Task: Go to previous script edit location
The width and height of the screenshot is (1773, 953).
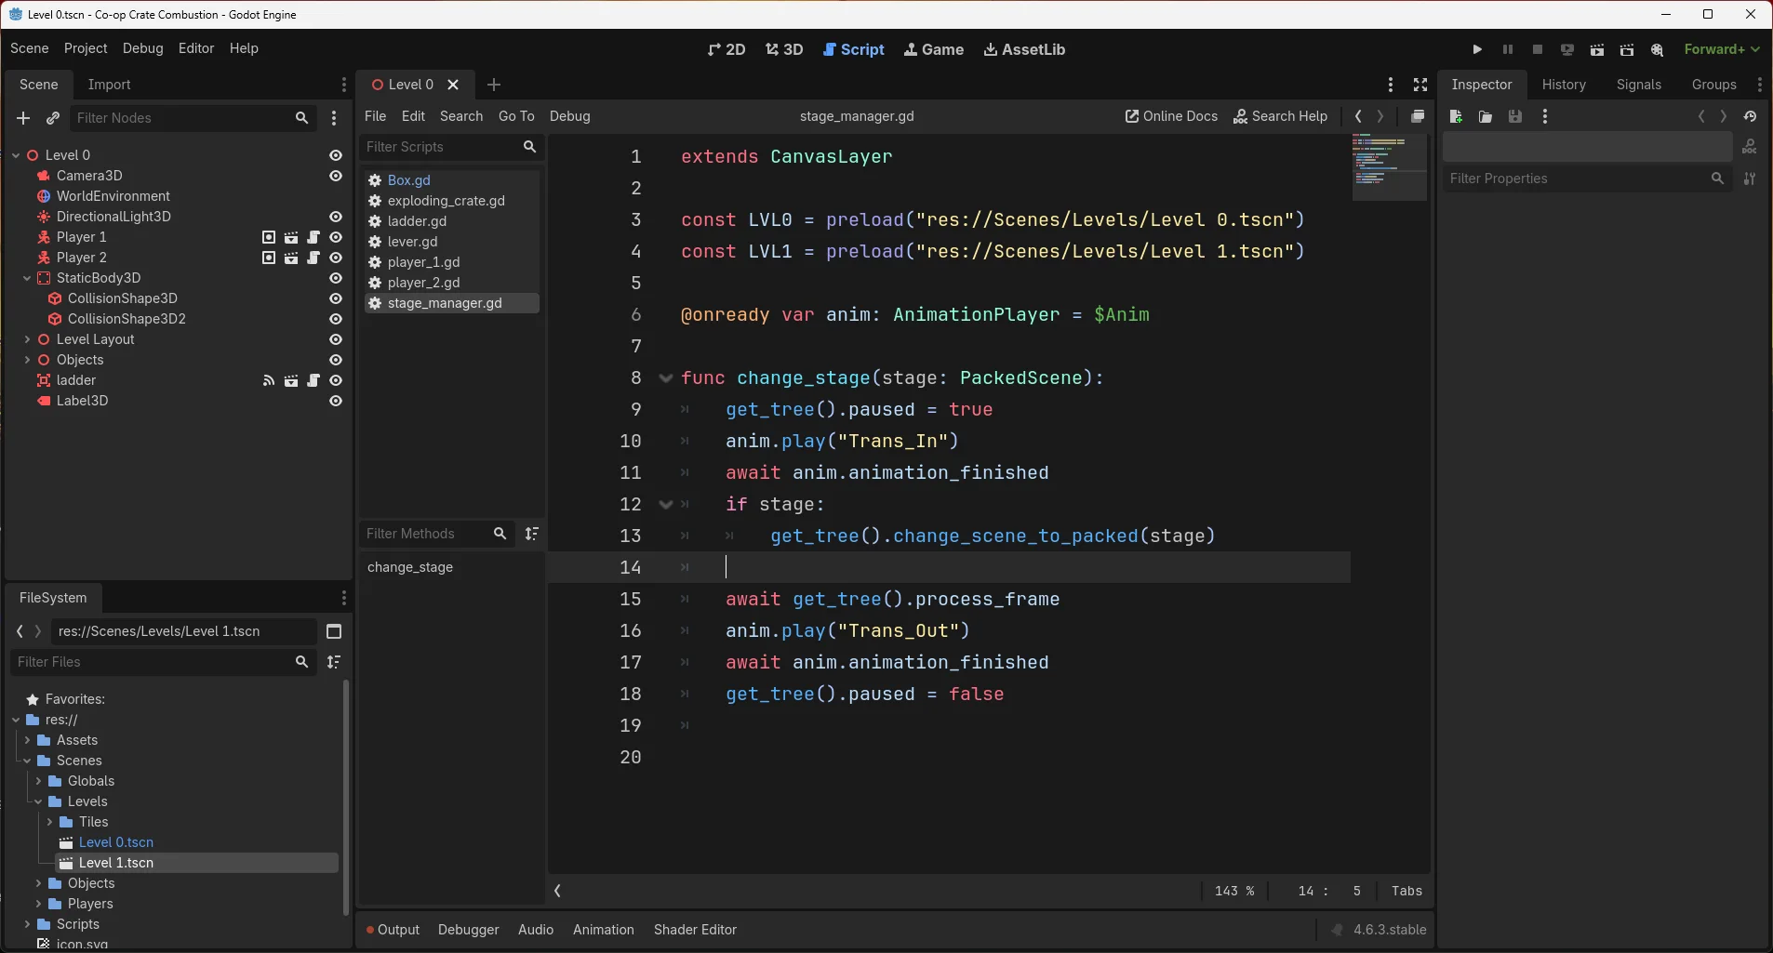Action: (x=1358, y=116)
